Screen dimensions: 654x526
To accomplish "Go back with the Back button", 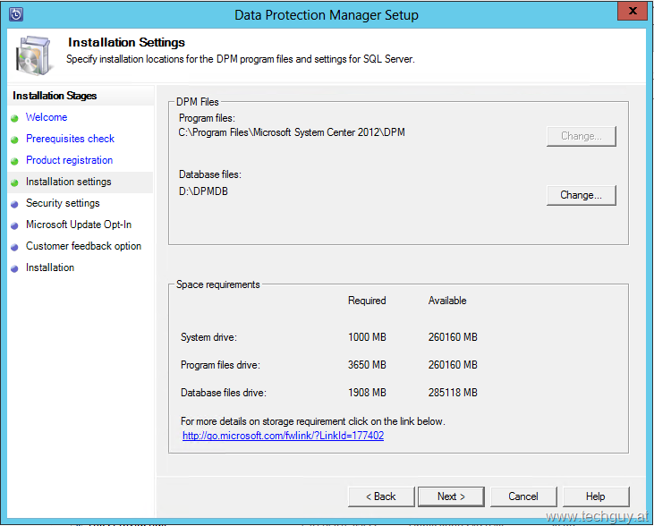I will (381, 496).
